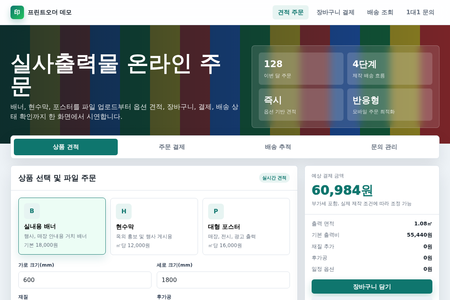Click the 실사출력물 온라인 주문 hero title
Viewport: 450px width, 300px height.
[115, 75]
